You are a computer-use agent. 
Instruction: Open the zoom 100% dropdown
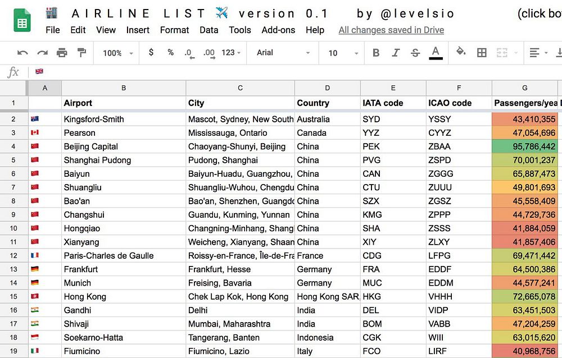[x=117, y=53]
